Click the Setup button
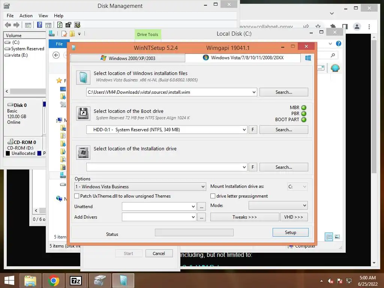The image size is (384, 288). click(x=291, y=232)
